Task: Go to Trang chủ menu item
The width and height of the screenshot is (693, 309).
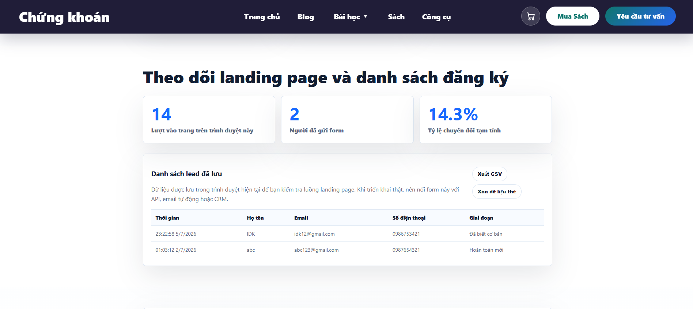Action: 262,17
